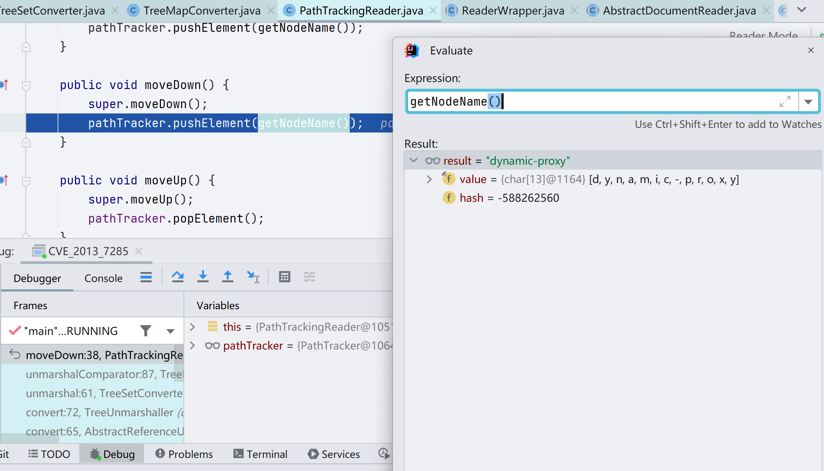Open expression history dropdown arrow
824x471 pixels.
coord(808,102)
